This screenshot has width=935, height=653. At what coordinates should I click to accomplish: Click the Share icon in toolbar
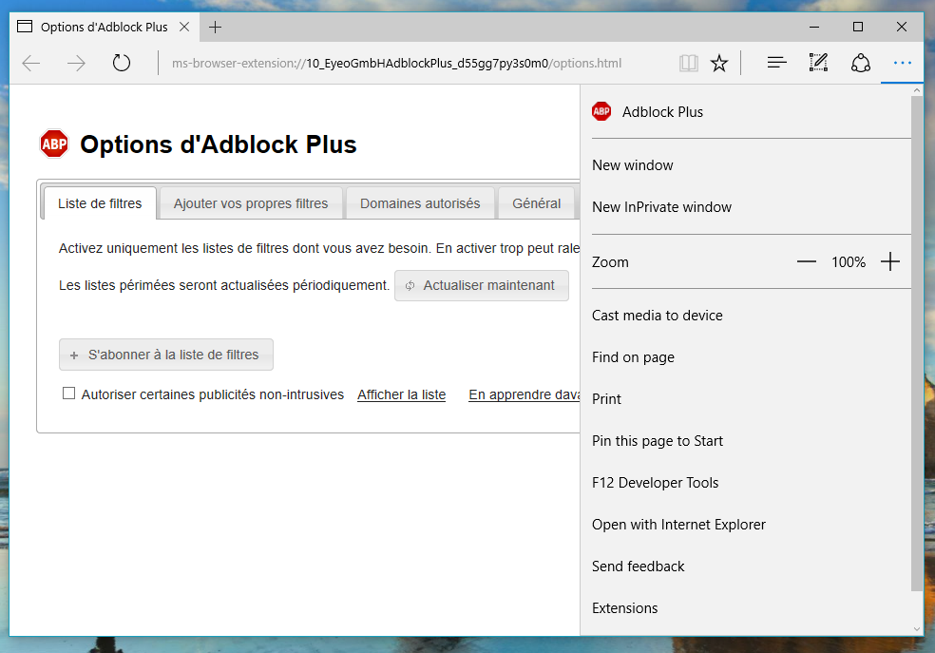pos(860,64)
